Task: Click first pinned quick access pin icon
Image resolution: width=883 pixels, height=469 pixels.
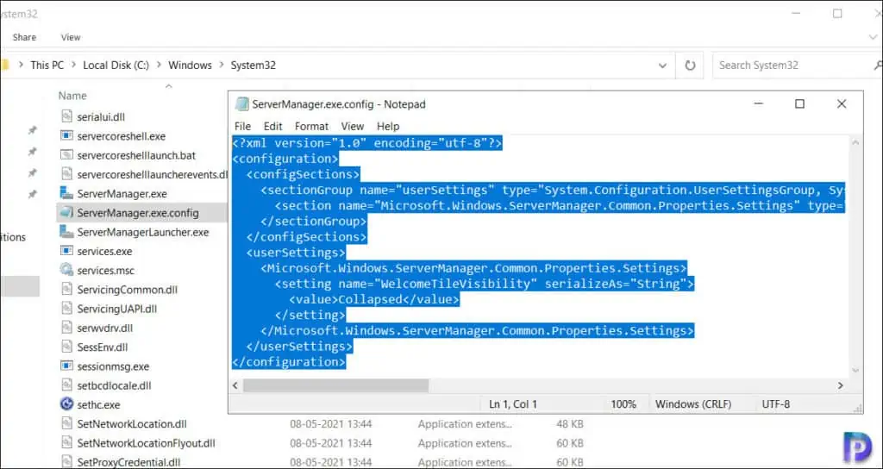Action: coord(32,131)
